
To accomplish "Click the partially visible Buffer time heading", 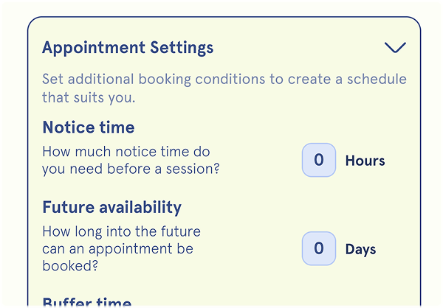I will pyautogui.click(x=87, y=302).
